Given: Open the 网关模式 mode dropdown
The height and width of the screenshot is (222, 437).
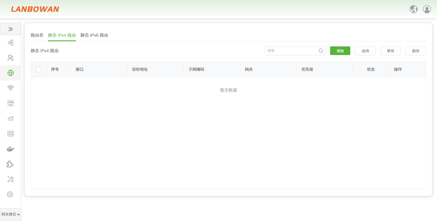Looking at the screenshot, I should (11, 214).
